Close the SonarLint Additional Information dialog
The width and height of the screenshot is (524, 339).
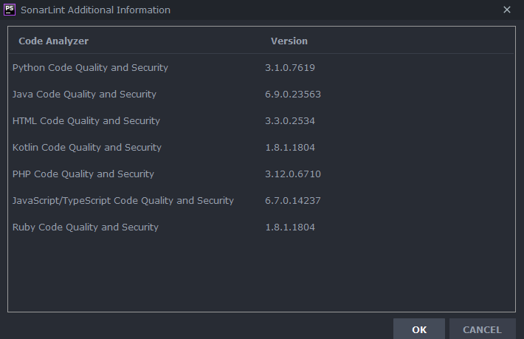tap(506, 10)
